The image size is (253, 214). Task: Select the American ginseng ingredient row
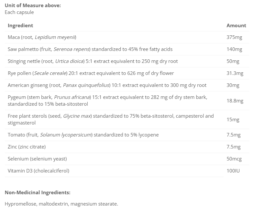[107, 85]
